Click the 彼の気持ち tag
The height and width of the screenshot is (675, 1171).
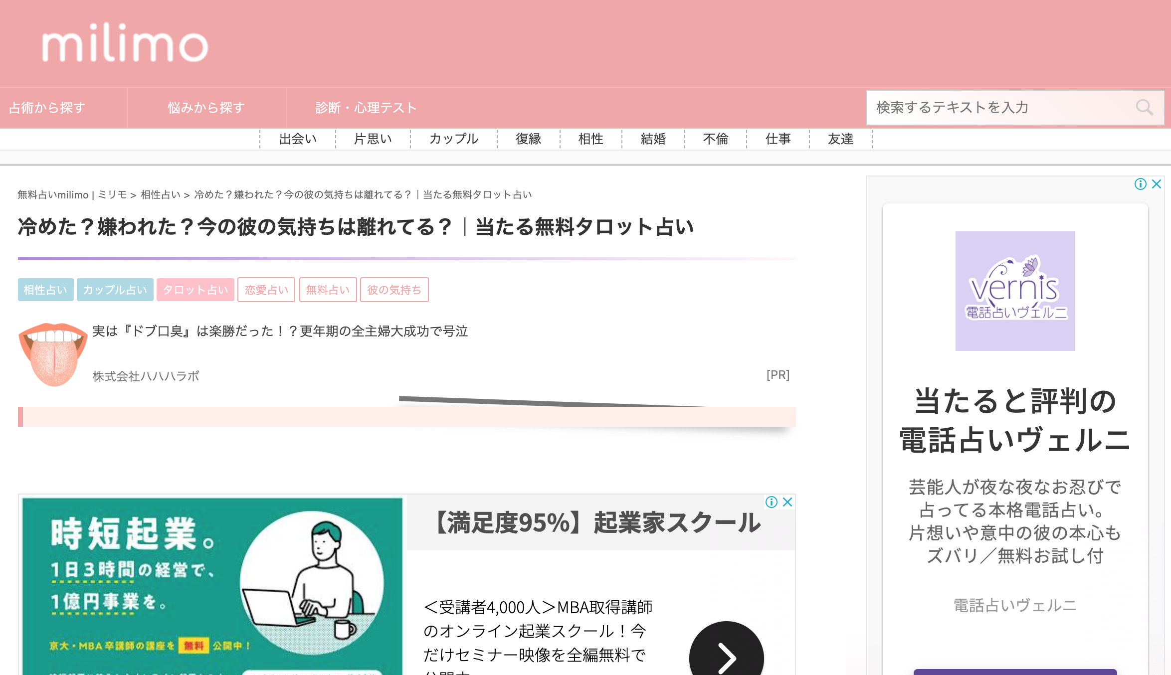[394, 290]
